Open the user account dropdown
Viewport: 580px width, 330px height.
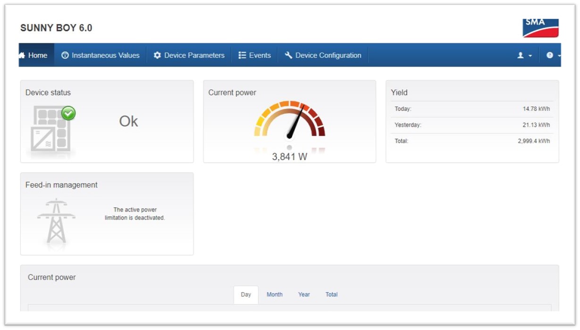click(524, 55)
